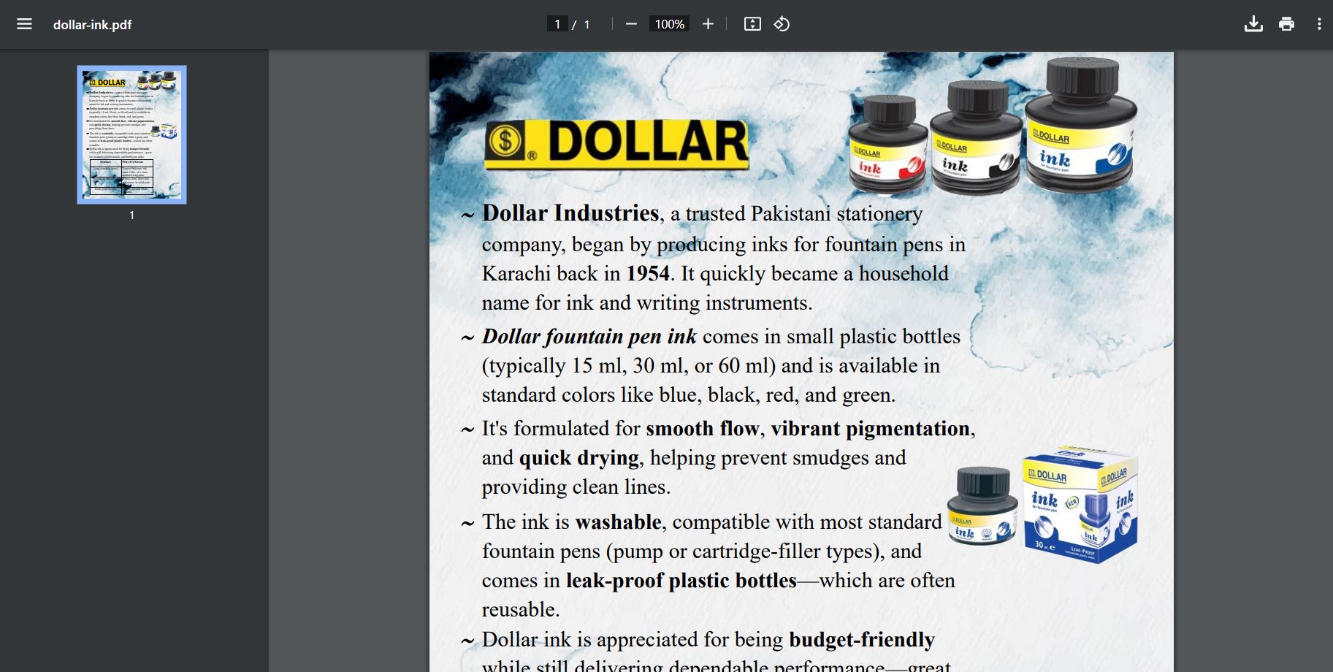The image size is (1333, 672).
Task: Click the fit to page icon
Action: (x=752, y=24)
